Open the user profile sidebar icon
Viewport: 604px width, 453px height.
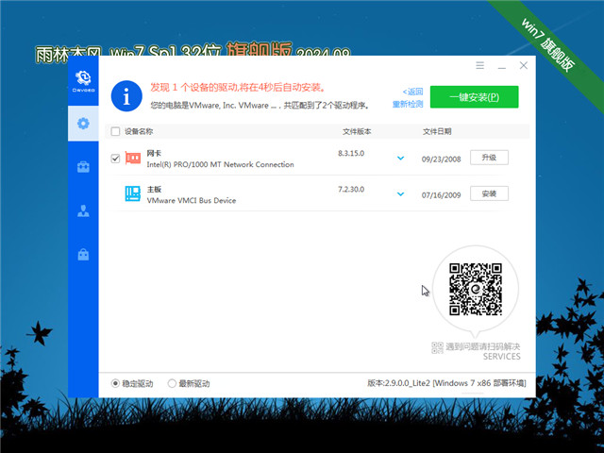[83, 210]
